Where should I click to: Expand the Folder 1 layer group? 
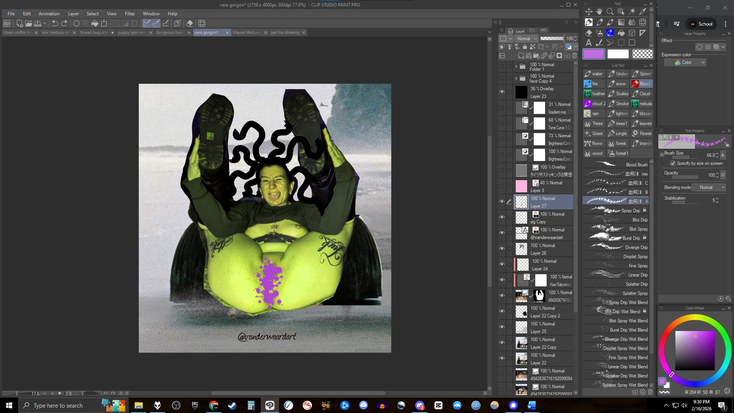point(516,67)
